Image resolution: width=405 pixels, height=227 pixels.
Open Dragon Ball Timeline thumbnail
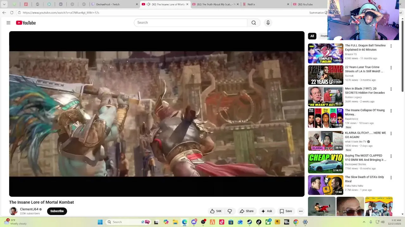[326, 54]
